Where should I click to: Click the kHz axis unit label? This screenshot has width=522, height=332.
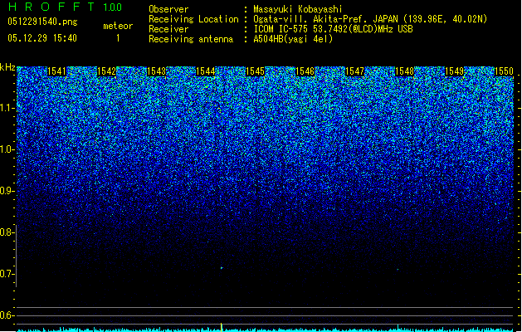(7, 67)
